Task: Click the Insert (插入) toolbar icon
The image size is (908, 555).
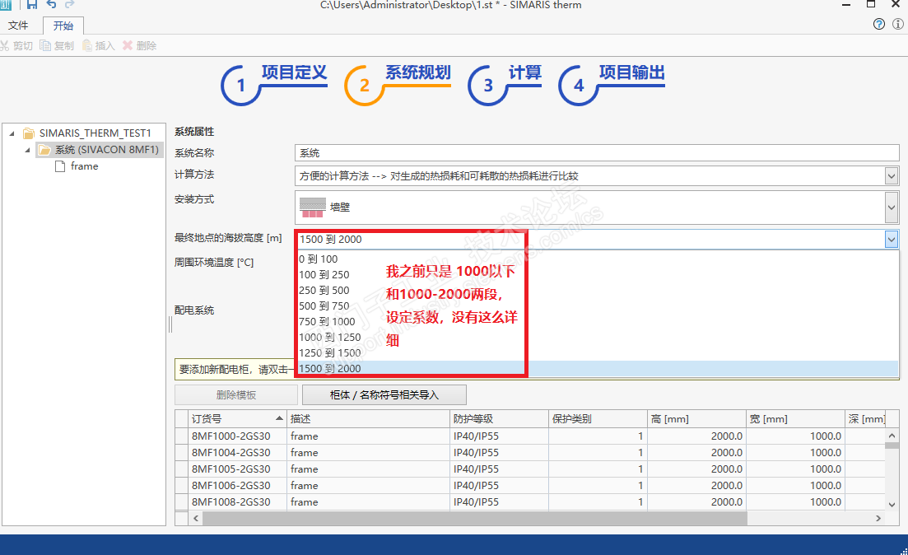Action: 87,46
